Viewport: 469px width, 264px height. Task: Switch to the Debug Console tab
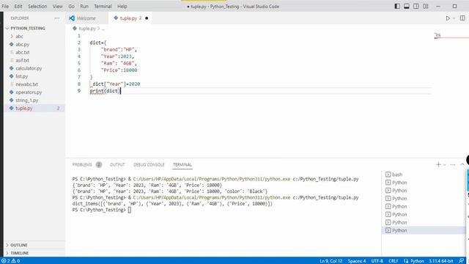pyautogui.click(x=149, y=164)
